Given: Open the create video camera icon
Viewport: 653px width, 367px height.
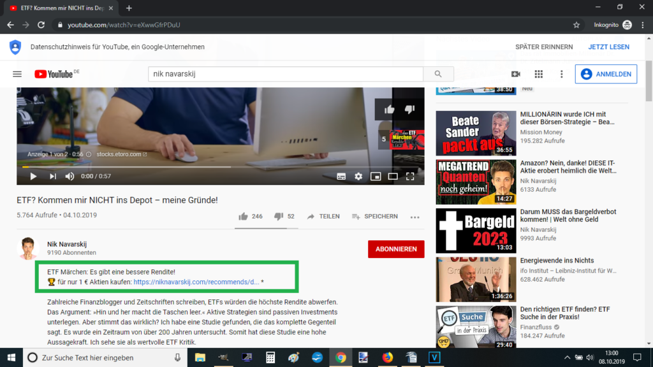Looking at the screenshot, I should click(x=515, y=74).
